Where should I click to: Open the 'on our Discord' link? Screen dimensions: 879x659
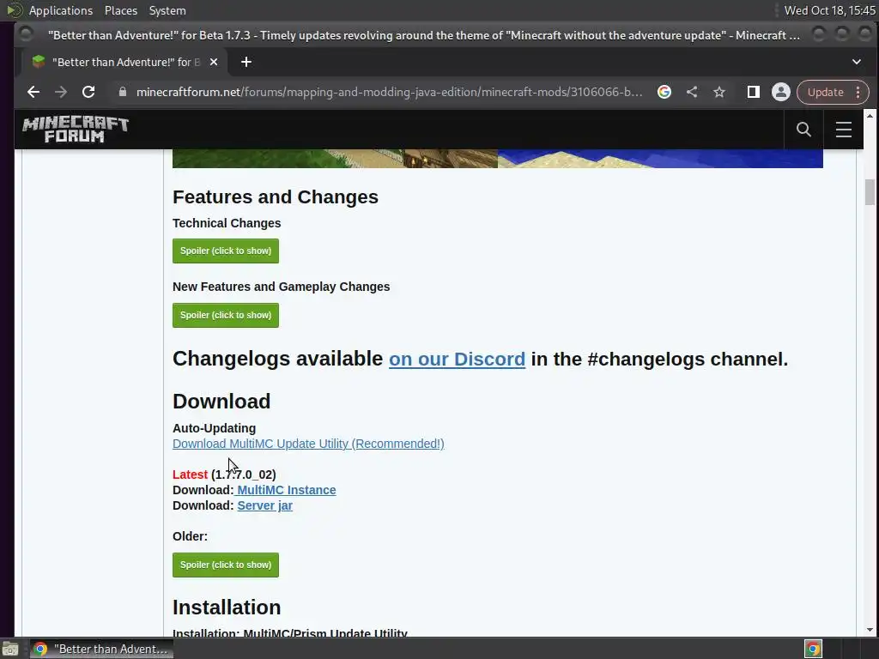(x=457, y=360)
